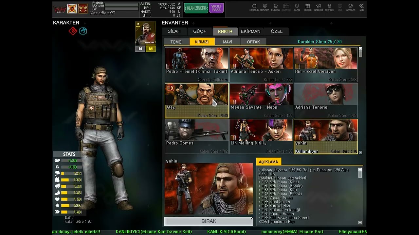Click the Etkinlik Bonusu progress bar

(x=121, y=5)
